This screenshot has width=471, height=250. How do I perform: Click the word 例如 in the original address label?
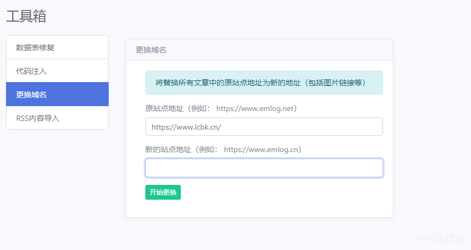click(x=199, y=108)
